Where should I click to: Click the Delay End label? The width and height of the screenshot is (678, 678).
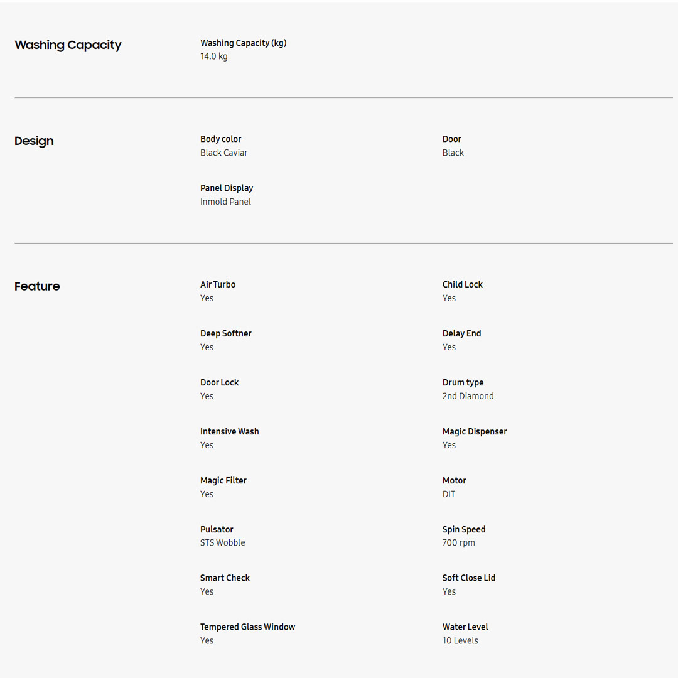462,334
